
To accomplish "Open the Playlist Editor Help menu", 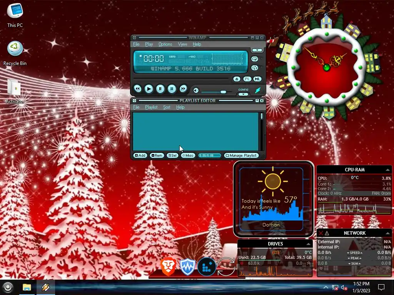I will coord(180,107).
